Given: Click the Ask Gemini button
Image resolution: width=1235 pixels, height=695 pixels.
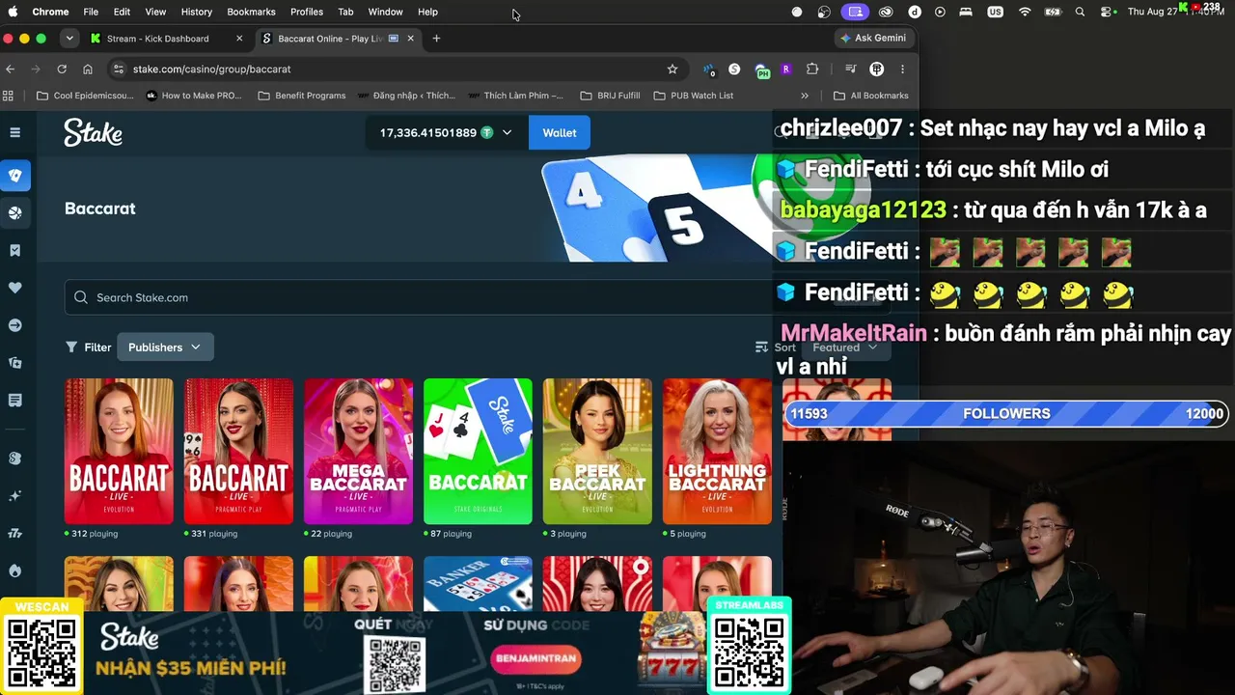Looking at the screenshot, I should pos(873,39).
